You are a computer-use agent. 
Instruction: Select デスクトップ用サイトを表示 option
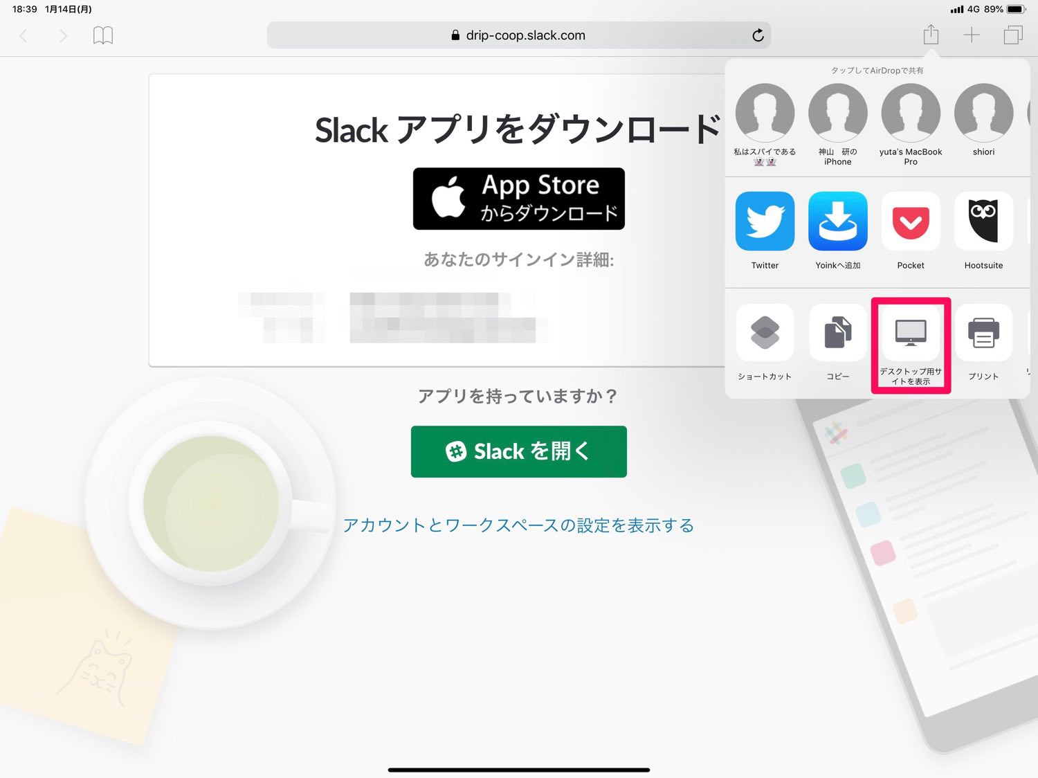[911, 345]
